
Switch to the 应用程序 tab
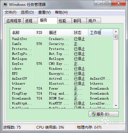coord(14,21)
